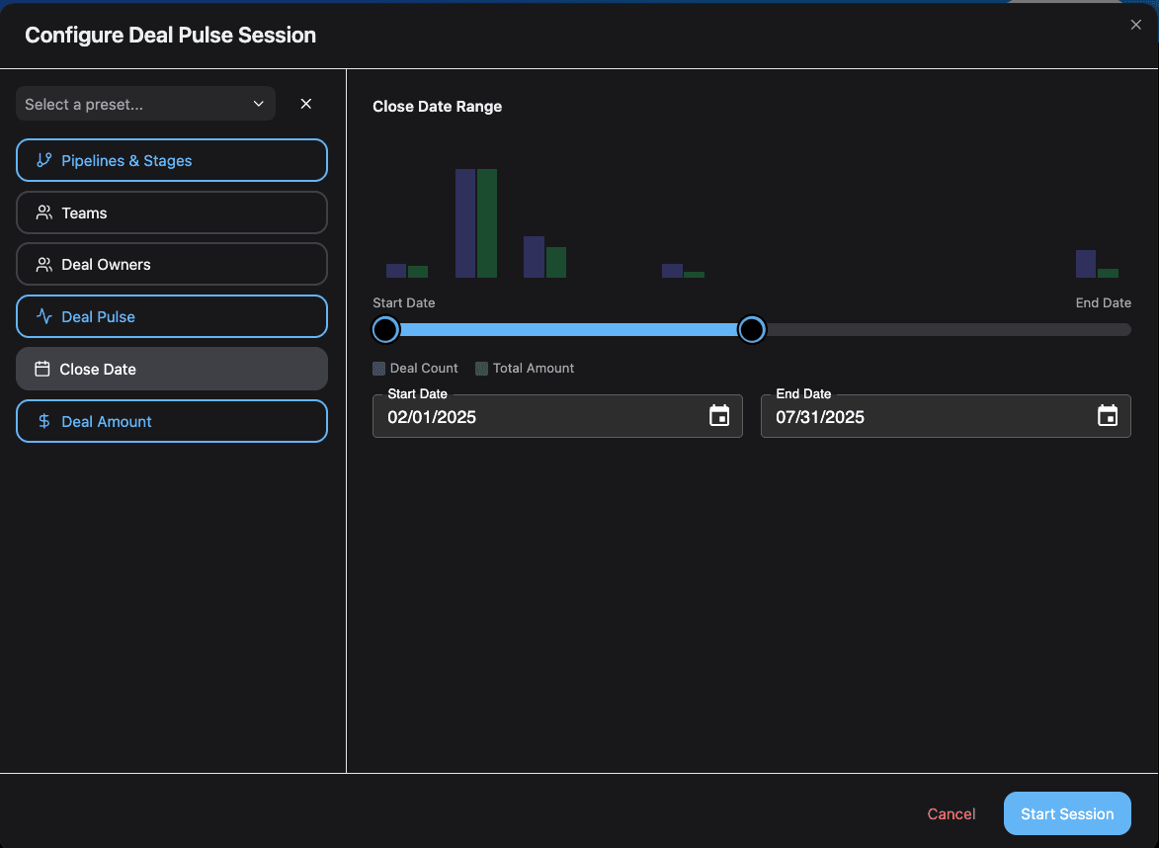The width and height of the screenshot is (1159, 848).
Task: Click the Start Session button
Action: click(x=1067, y=813)
